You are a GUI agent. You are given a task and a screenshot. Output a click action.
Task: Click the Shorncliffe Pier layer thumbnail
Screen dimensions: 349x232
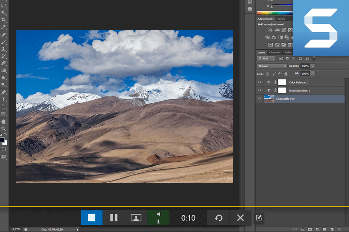pos(269,98)
